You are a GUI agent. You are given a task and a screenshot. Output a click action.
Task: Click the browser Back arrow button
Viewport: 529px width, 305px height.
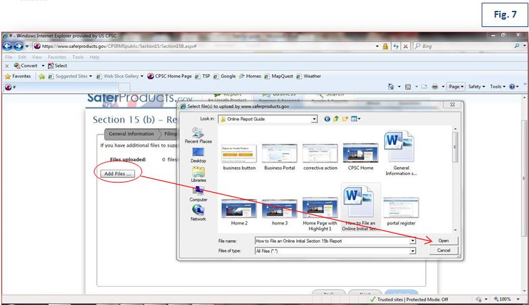click(x=9, y=46)
